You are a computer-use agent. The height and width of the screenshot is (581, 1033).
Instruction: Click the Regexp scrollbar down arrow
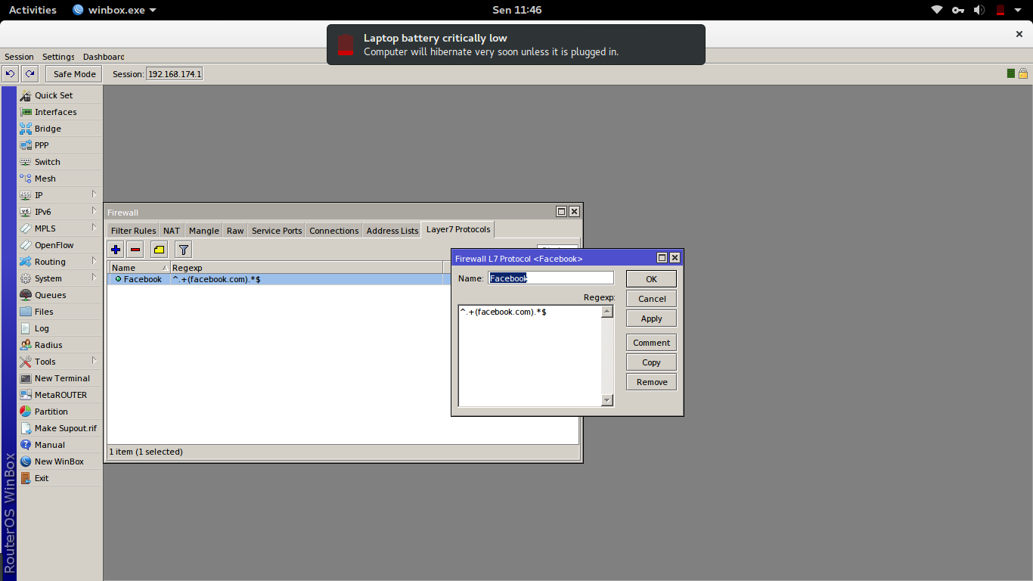click(x=606, y=400)
